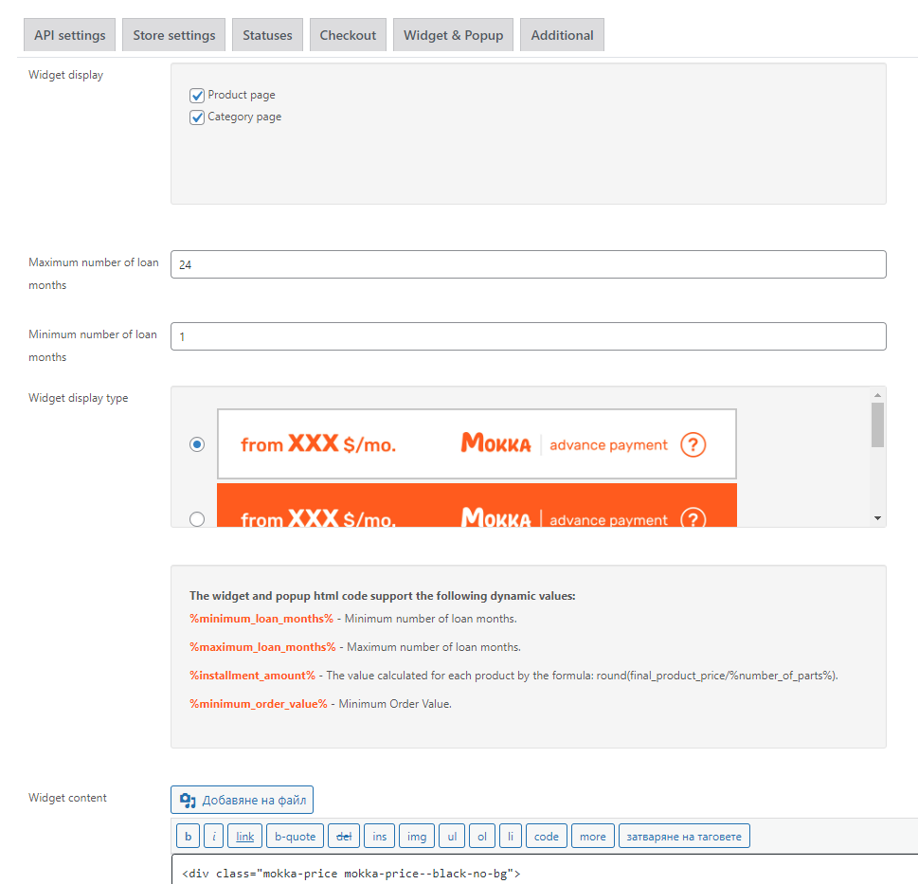Choose the white Mokka widget preview

477,444
